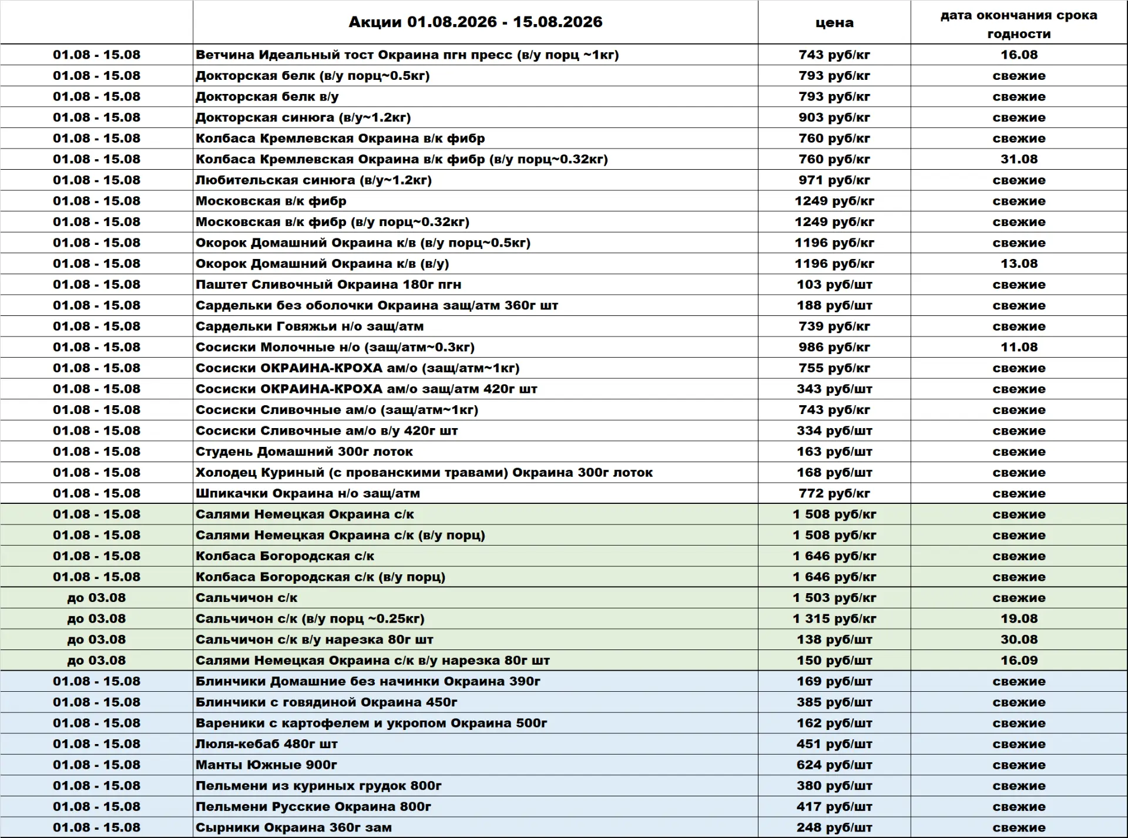This screenshot has height=838, width=1128.
Task: Click the price "986 руб/кг"
Action: pos(834,347)
